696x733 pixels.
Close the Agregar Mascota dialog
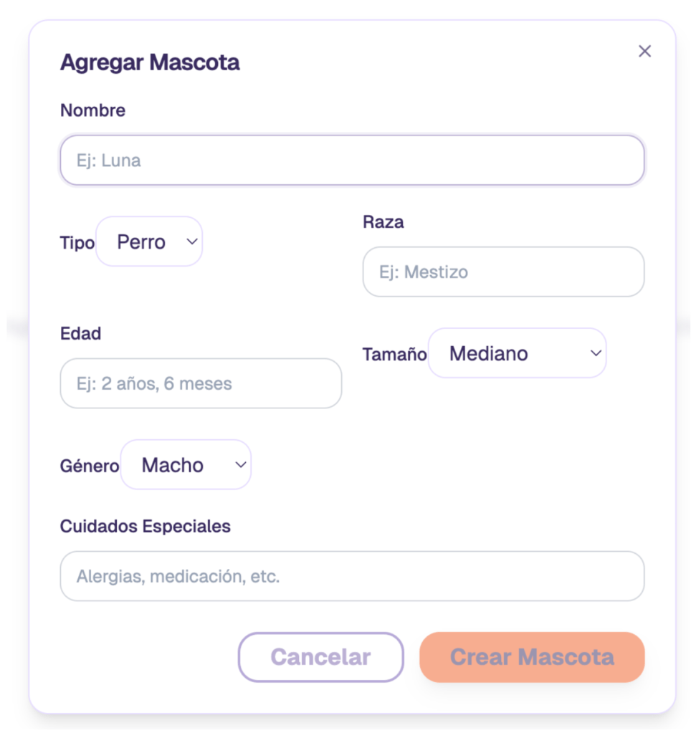[x=644, y=52]
